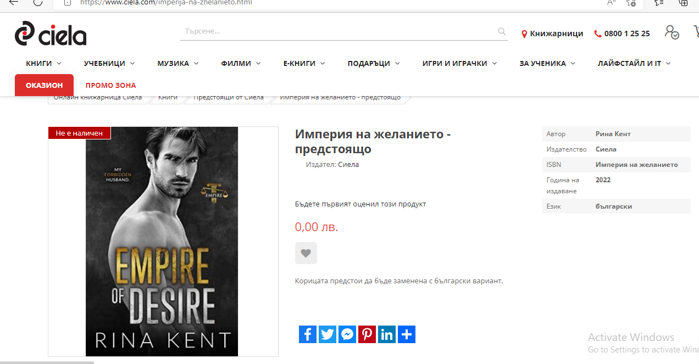Screen dimensions: 699x364
Task: Expand the ИГРИ И ИГРАЧКИ dropdown
Action: click(x=459, y=64)
